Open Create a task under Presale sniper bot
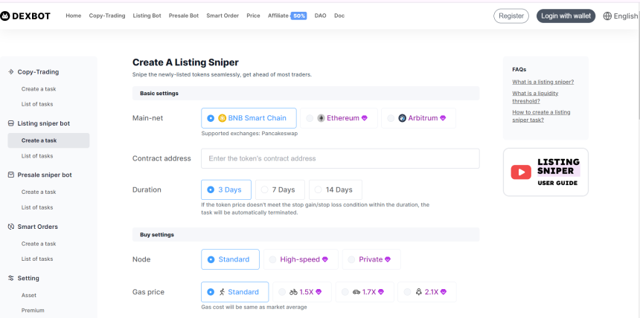Image resolution: width=640 pixels, height=318 pixels. tap(39, 192)
